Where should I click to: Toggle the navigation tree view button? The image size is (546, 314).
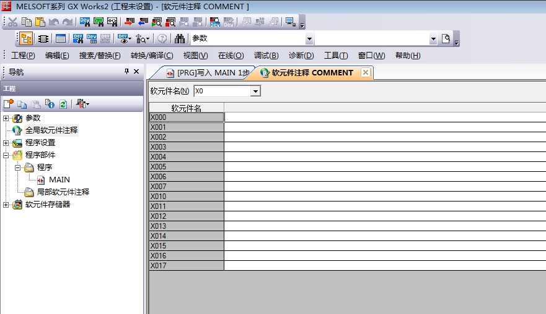[x=26, y=38]
